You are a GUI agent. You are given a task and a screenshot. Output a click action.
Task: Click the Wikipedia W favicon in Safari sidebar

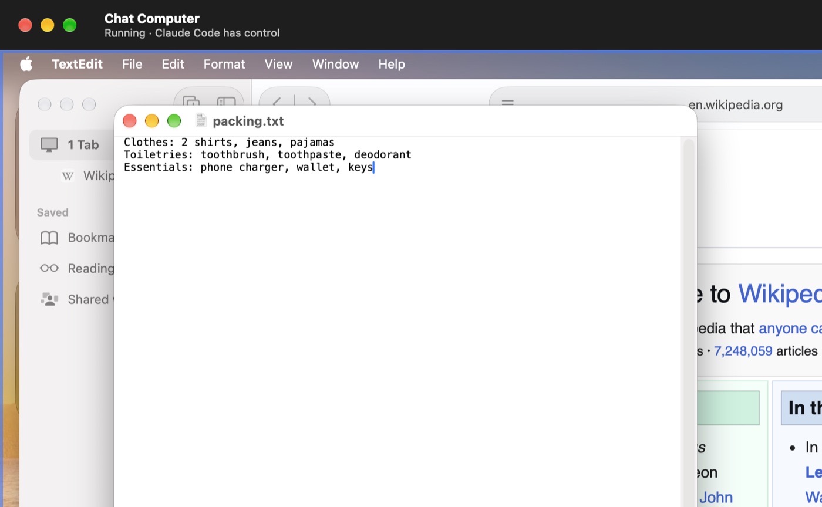coord(68,175)
